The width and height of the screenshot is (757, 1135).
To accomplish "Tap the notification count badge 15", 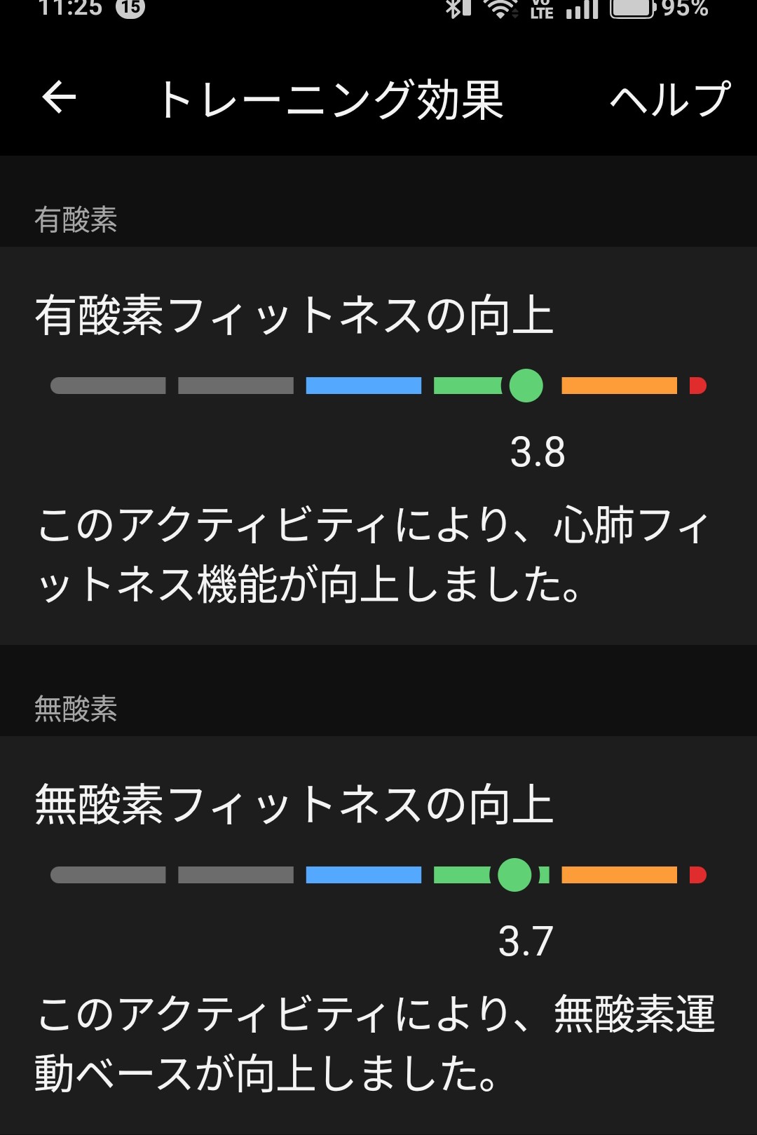I will pyautogui.click(x=130, y=8).
